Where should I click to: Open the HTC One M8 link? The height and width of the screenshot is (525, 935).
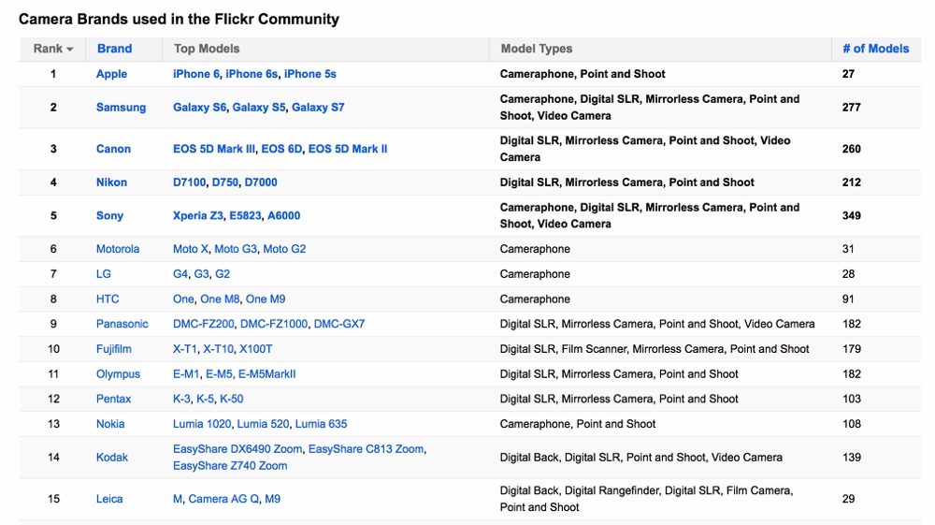tap(220, 299)
